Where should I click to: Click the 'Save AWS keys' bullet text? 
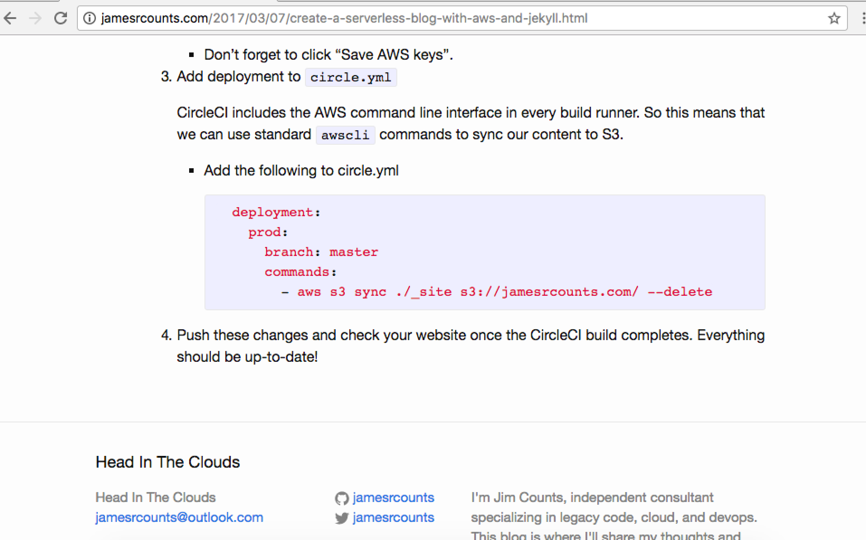[328, 55]
